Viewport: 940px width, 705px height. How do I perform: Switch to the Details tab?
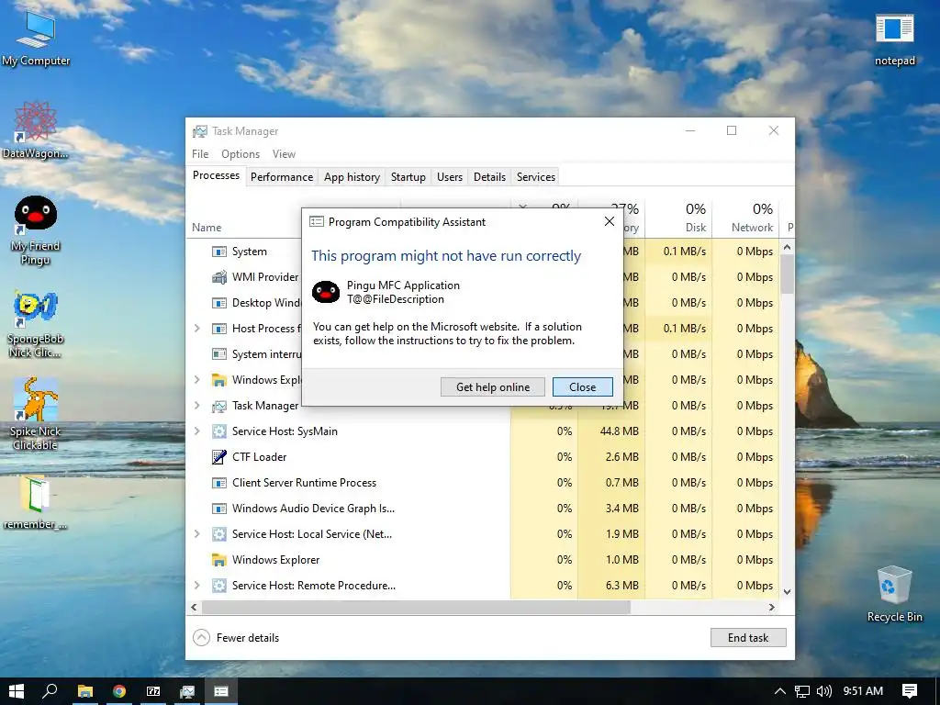(x=490, y=177)
